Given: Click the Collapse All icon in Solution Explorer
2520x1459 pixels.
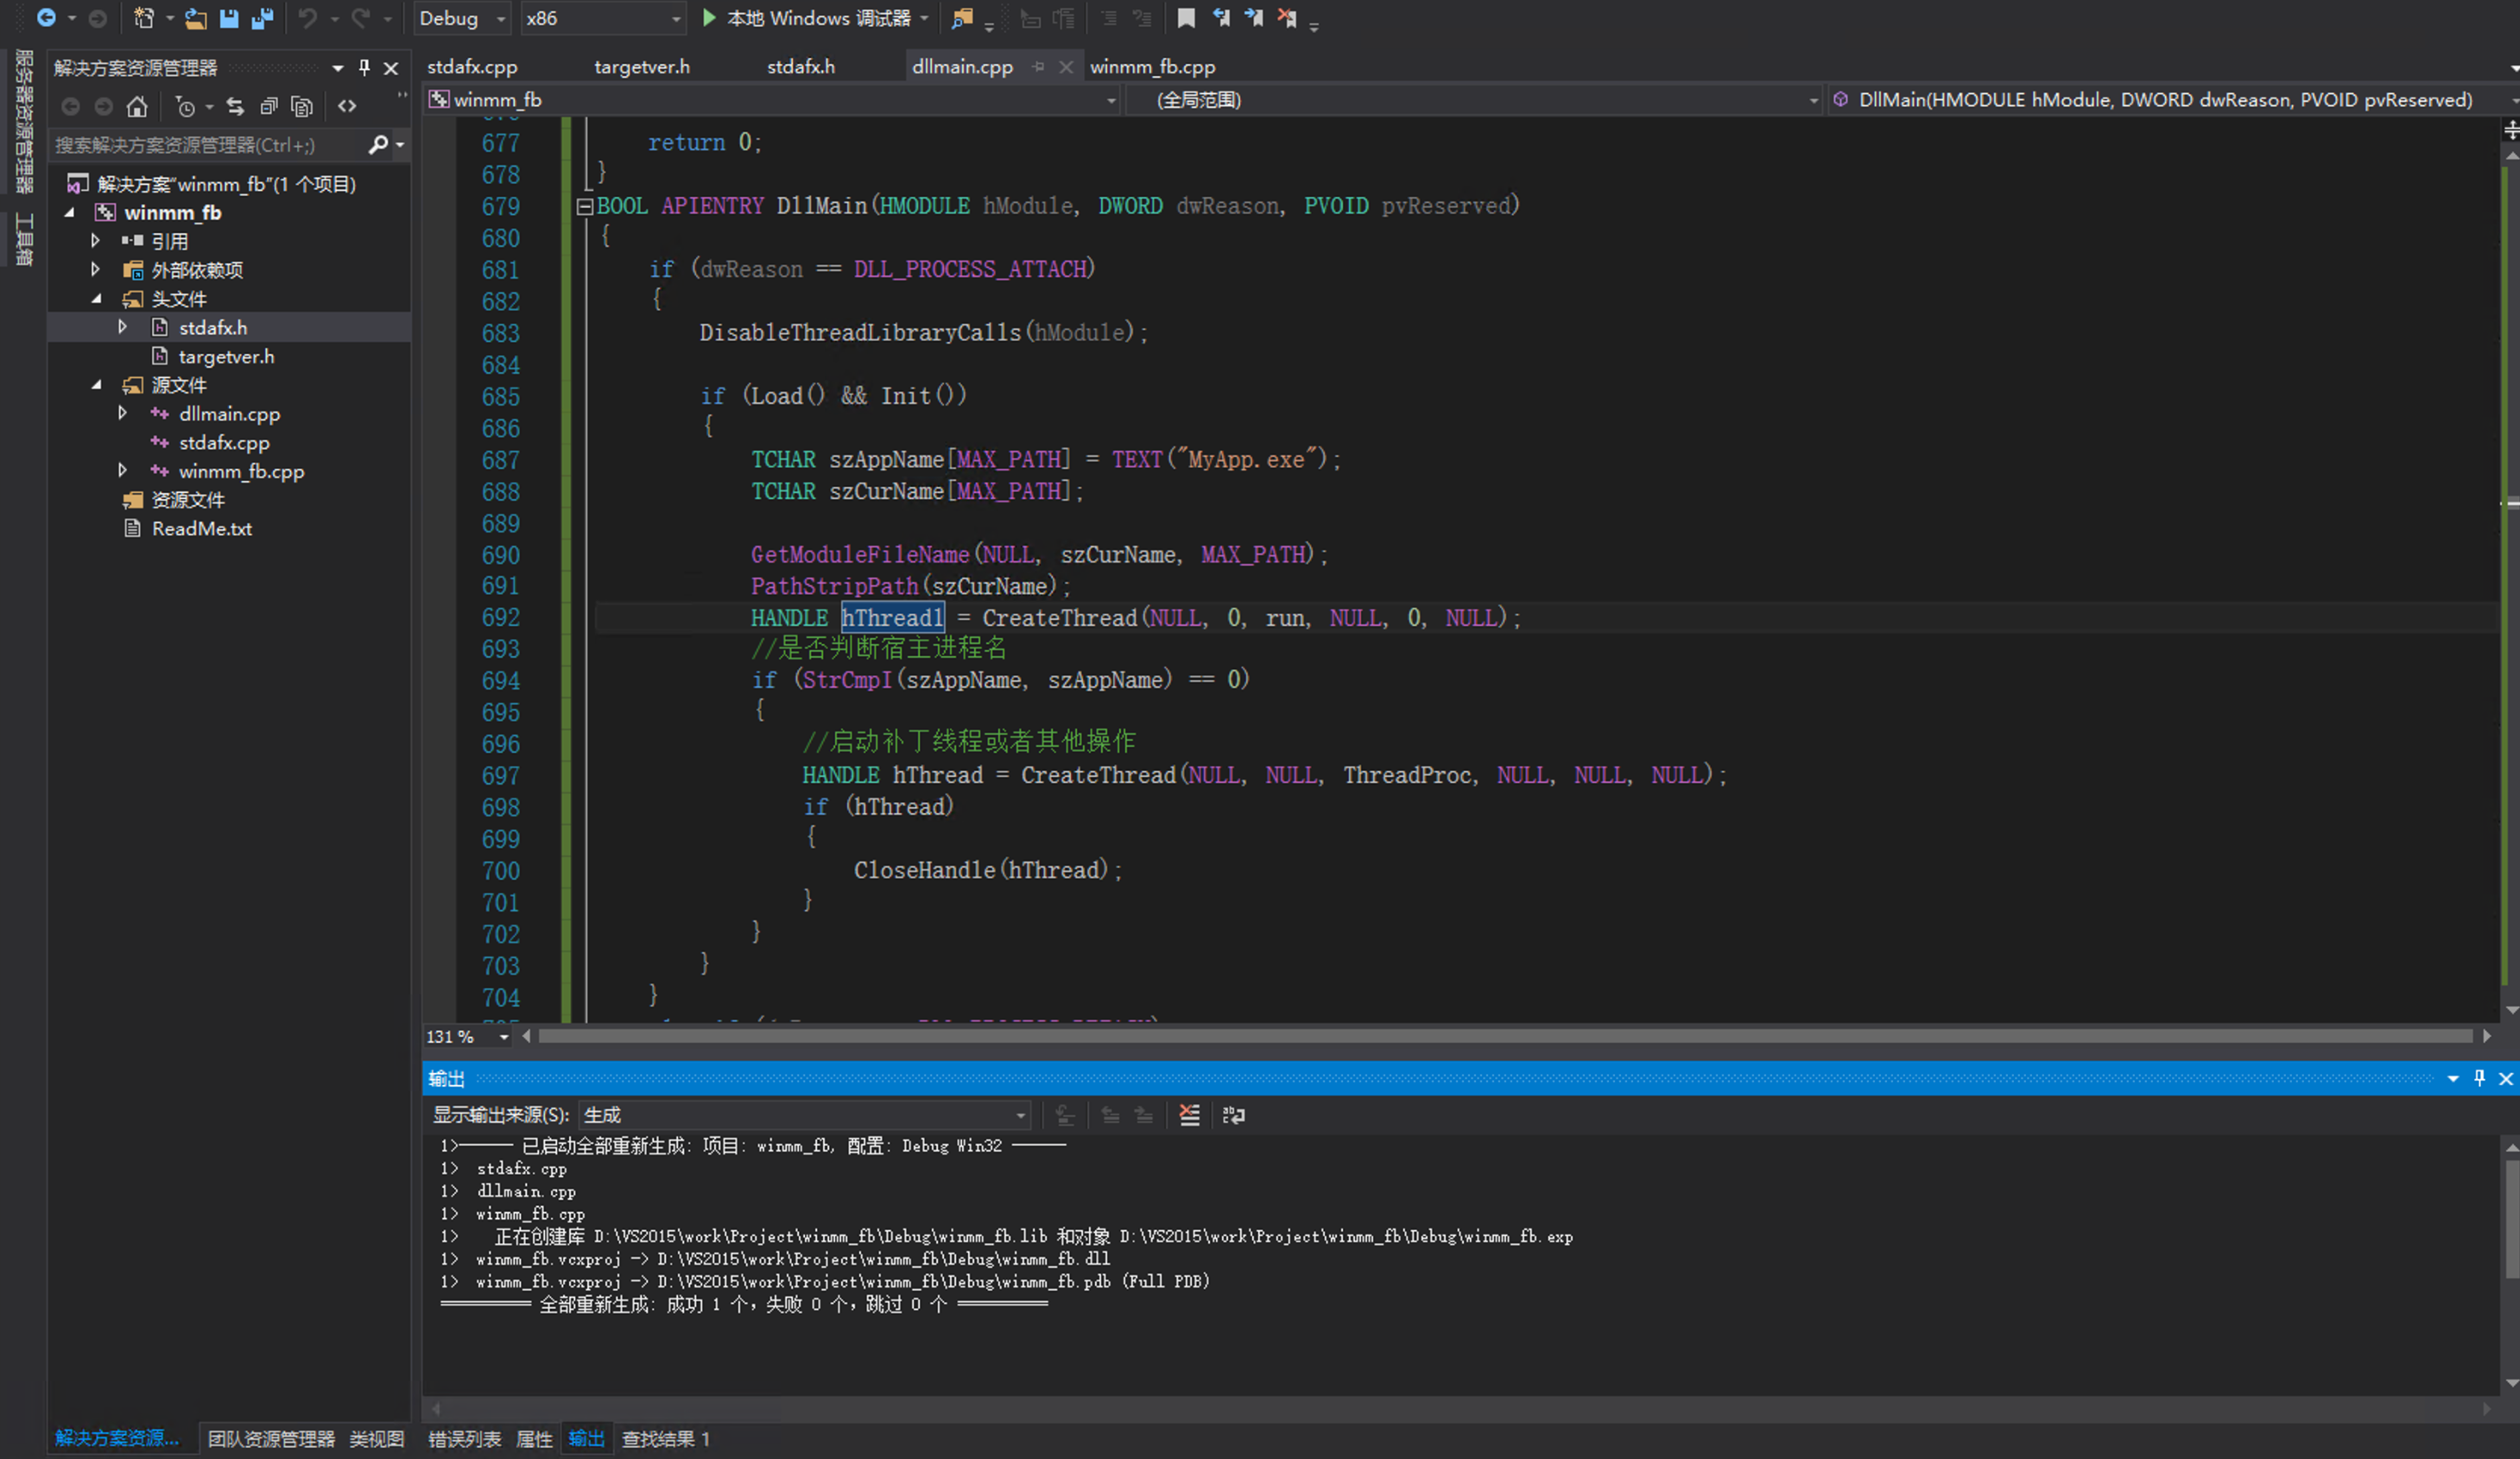Looking at the screenshot, I should [268, 106].
